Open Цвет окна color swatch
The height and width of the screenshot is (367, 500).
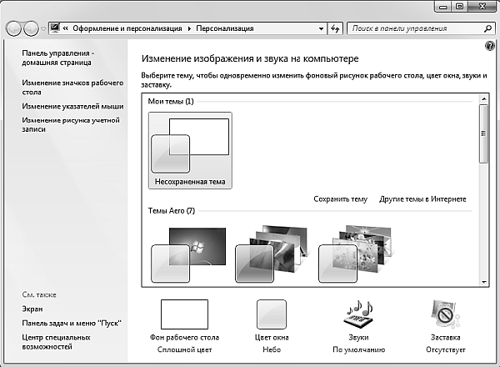(x=272, y=314)
